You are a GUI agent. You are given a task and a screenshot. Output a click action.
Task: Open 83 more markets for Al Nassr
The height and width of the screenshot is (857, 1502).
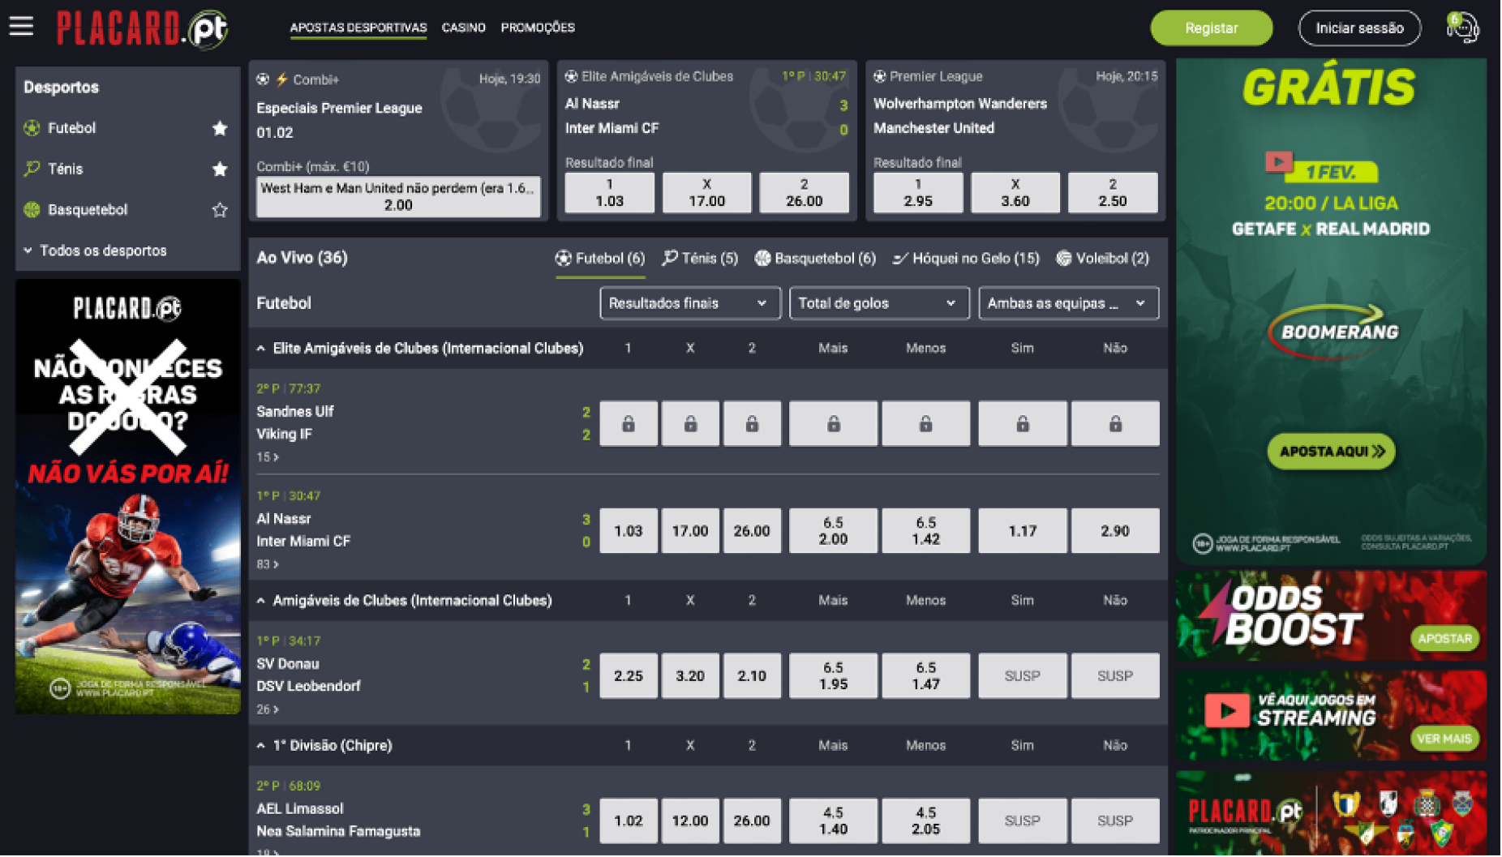point(268,564)
